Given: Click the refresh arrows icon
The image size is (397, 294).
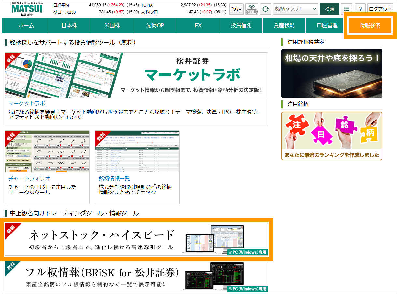Looking at the screenshot, I should coord(266,9).
